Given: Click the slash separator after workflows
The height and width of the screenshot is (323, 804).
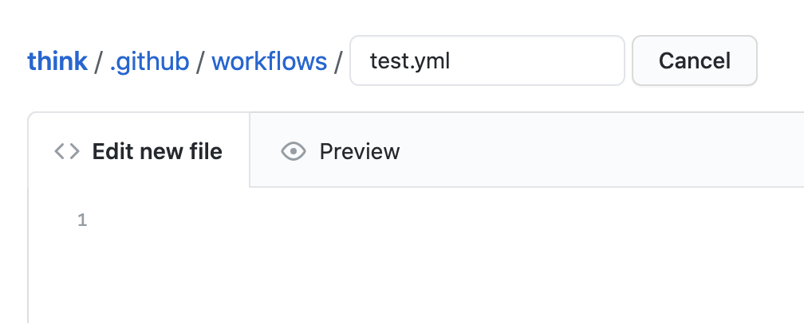Looking at the screenshot, I should coord(338,62).
